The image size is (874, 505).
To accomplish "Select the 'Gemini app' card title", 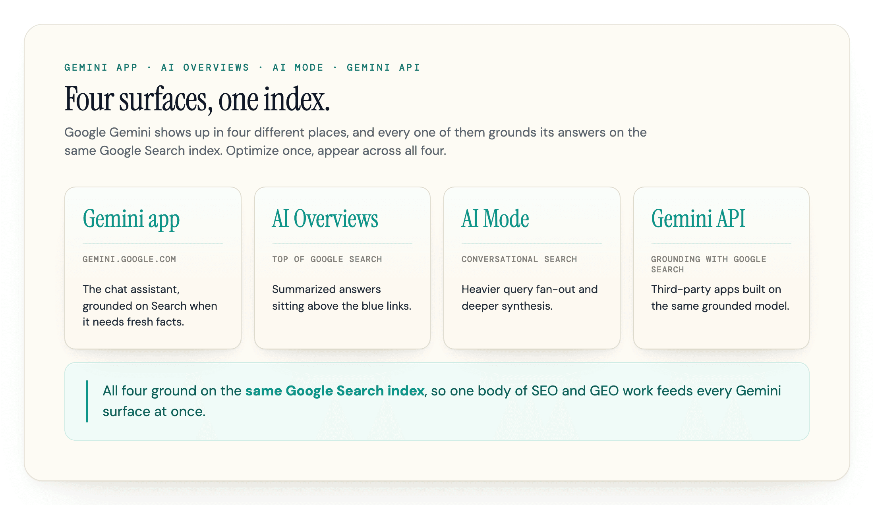I will coord(131,219).
